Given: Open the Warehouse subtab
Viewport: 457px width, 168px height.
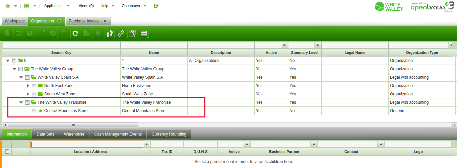Looking at the screenshot, I should [x=74, y=134].
